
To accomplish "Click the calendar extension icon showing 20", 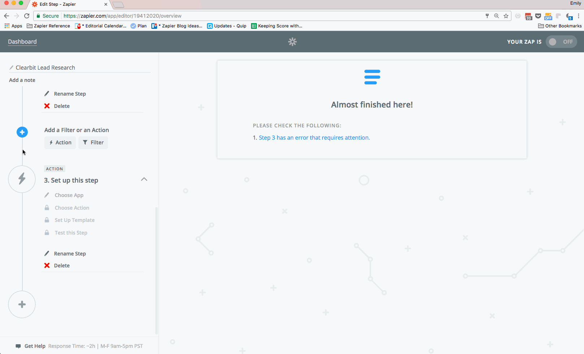I will pos(529,16).
